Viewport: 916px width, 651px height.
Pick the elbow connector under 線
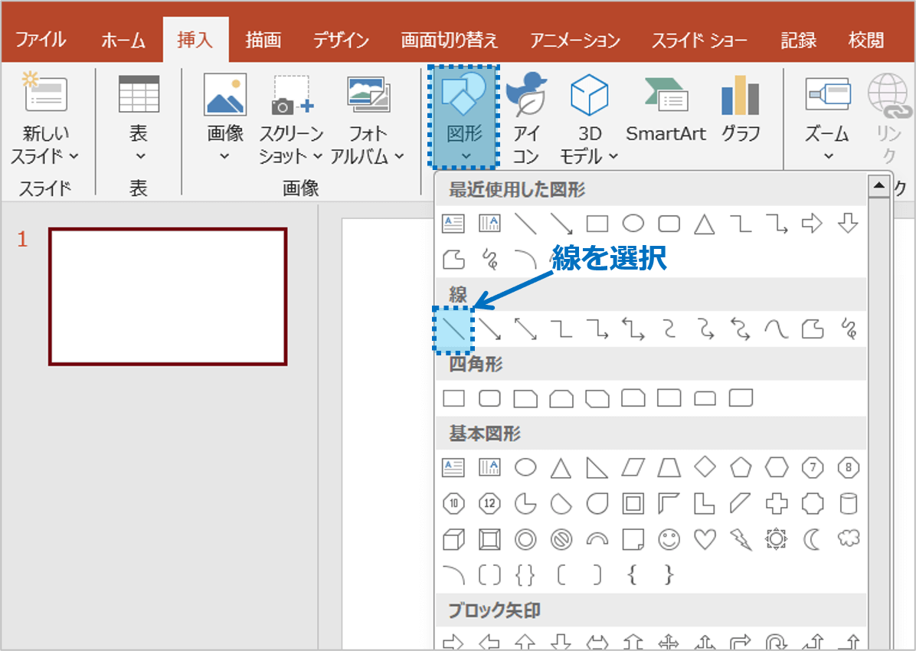pyautogui.click(x=561, y=329)
